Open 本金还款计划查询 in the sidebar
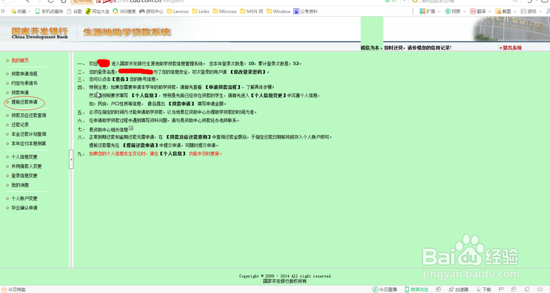550x293 pixels. click(29, 134)
